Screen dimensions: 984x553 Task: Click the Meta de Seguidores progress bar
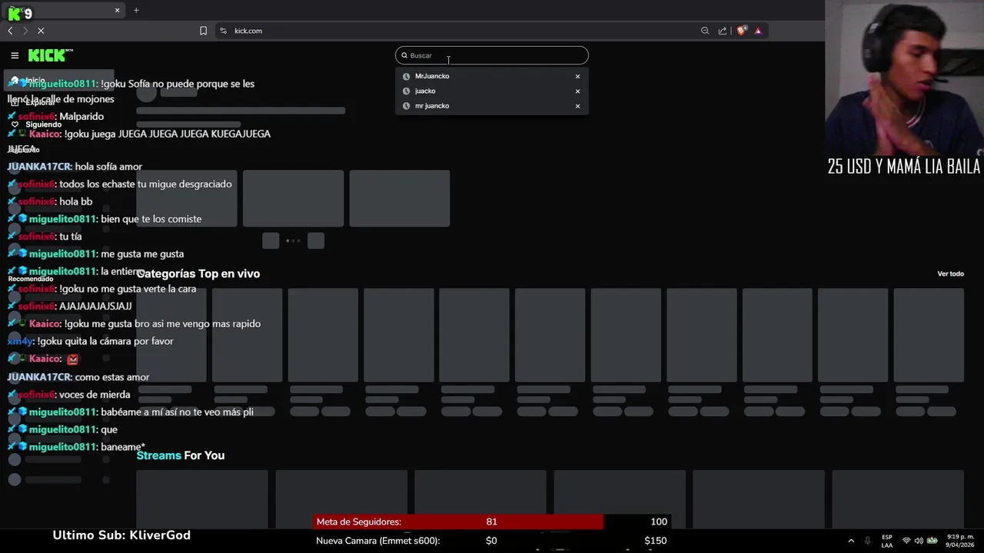coord(492,522)
